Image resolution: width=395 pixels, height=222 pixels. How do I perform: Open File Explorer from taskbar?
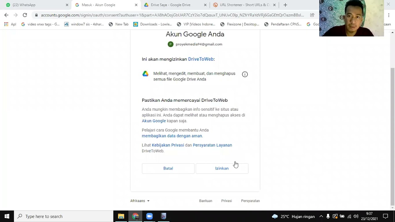tap(121, 216)
